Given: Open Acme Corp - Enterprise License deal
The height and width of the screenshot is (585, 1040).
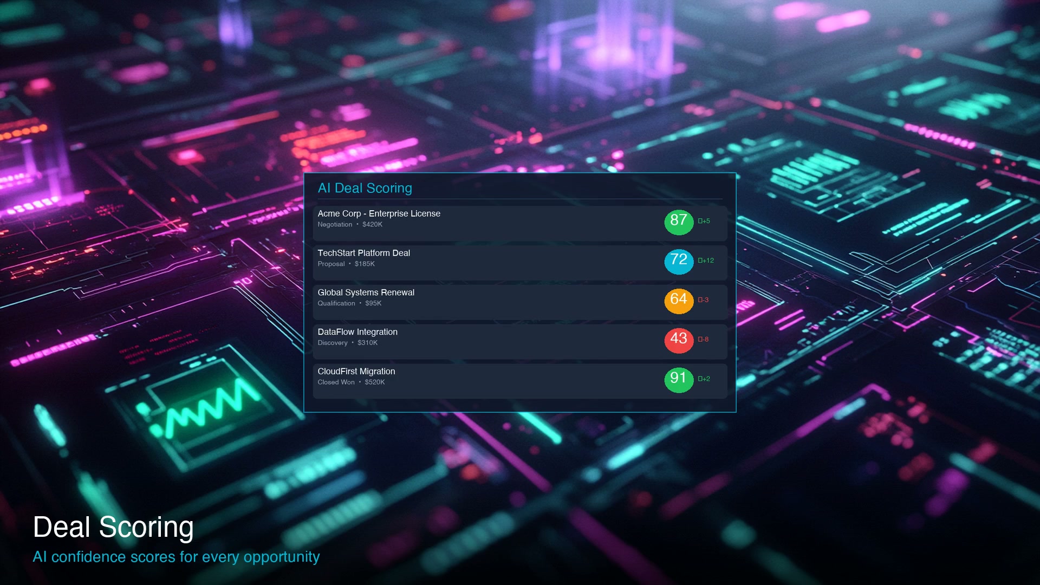Looking at the screenshot, I should pos(379,213).
